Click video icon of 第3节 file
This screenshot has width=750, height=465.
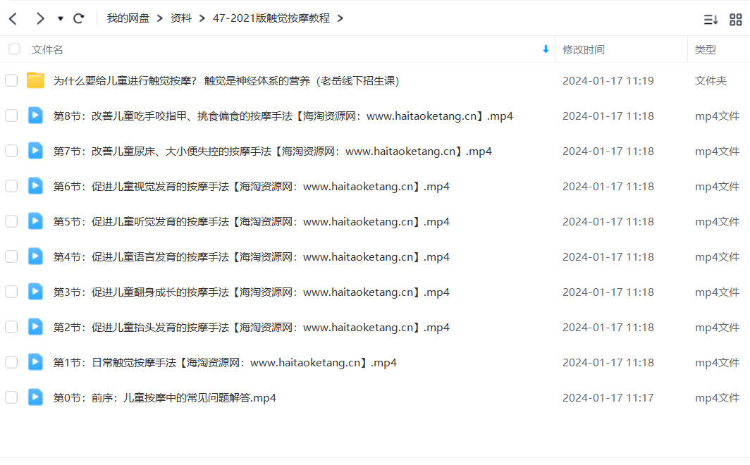35,291
